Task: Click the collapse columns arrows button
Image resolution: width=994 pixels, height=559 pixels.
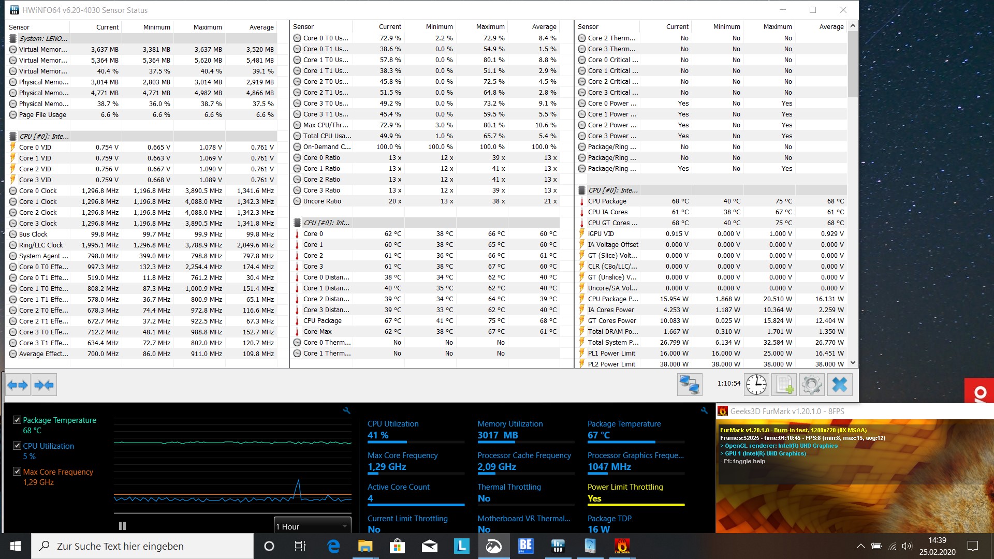Action: [x=44, y=385]
